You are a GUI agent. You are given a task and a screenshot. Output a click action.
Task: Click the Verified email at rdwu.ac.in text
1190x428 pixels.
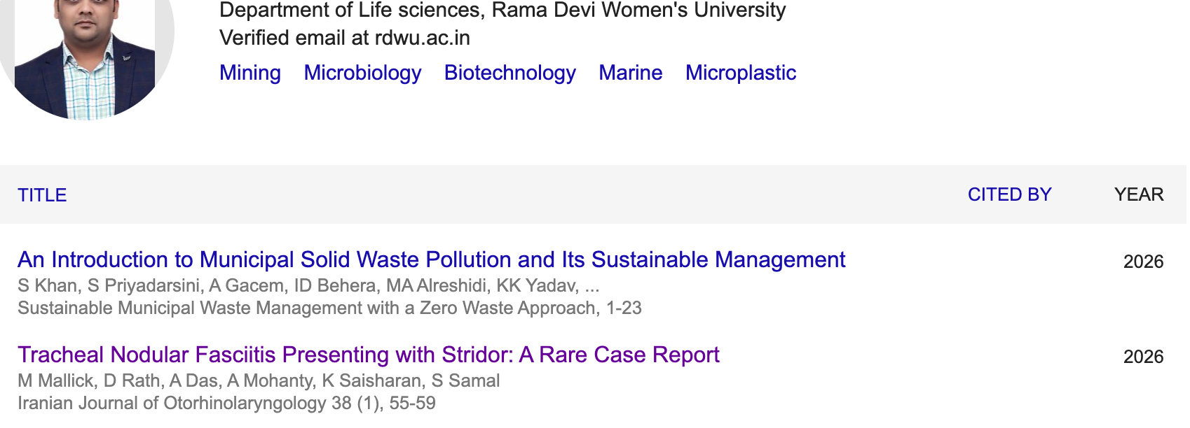(344, 38)
